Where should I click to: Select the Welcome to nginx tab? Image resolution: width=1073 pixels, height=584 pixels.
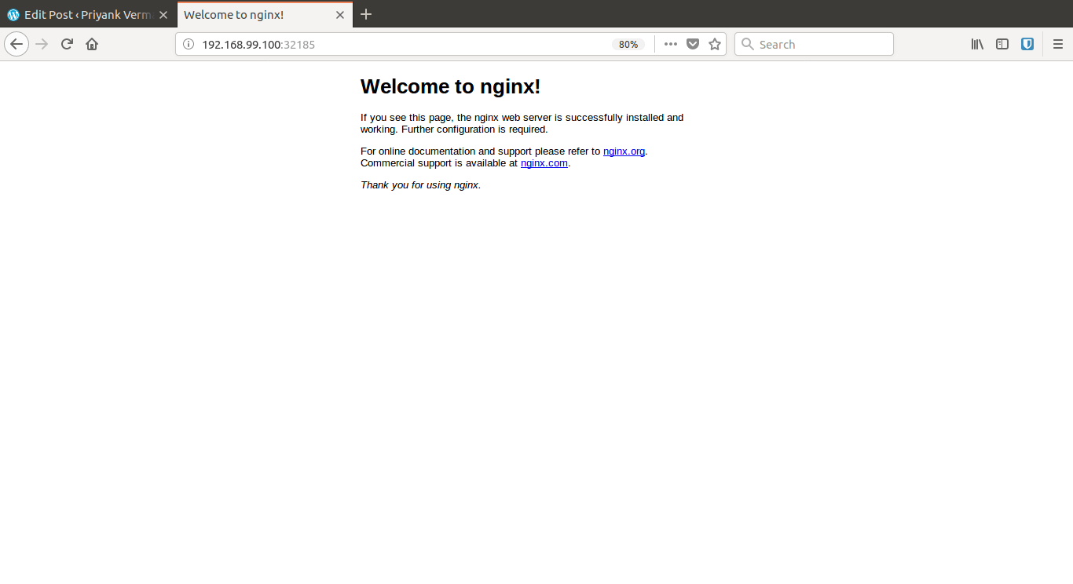(x=251, y=14)
